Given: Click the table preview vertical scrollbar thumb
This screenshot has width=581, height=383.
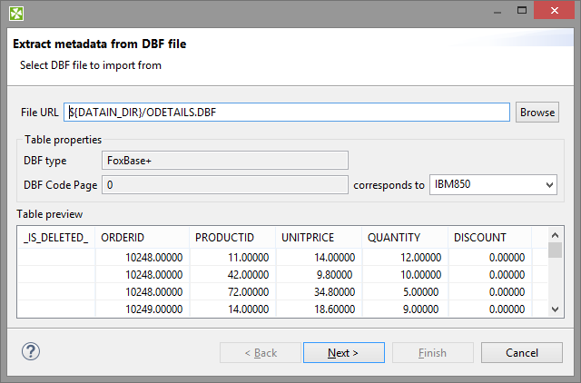Looking at the screenshot, I should pyautogui.click(x=555, y=251).
